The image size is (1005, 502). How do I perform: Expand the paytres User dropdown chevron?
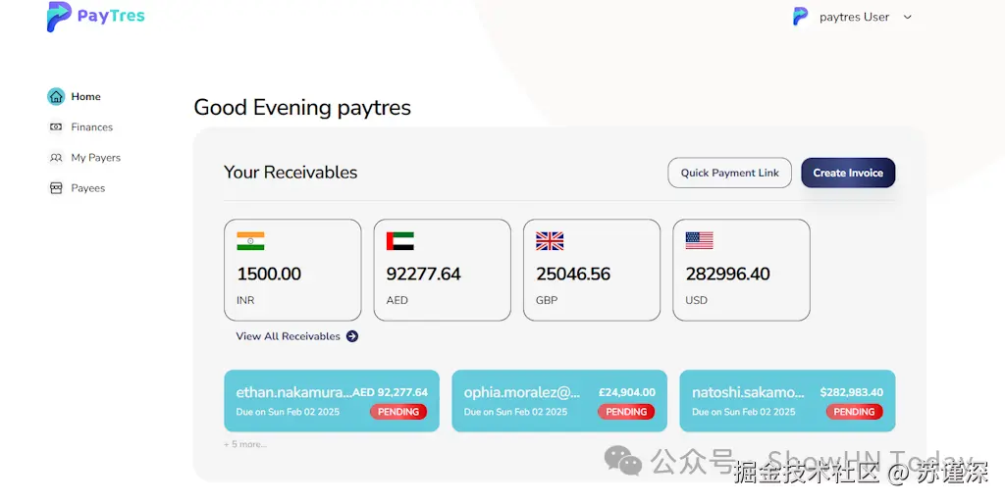coord(907,17)
